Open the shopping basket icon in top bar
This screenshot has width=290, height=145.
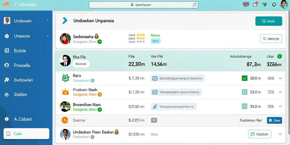(265, 5)
